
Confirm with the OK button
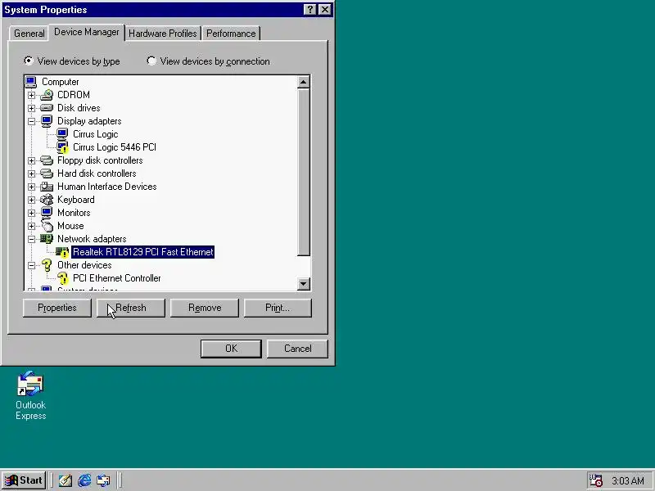(x=231, y=349)
